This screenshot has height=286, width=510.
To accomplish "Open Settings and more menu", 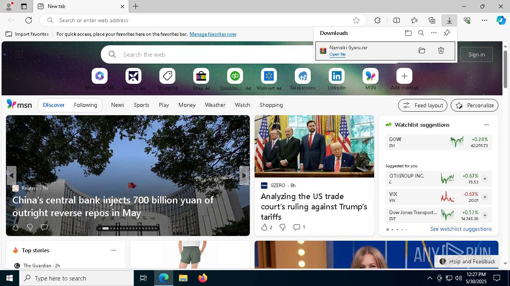I will tap(484, 20).
